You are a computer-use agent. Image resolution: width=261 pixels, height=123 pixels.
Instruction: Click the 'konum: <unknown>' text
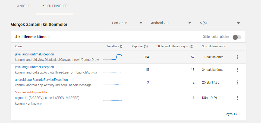(29, 104)
